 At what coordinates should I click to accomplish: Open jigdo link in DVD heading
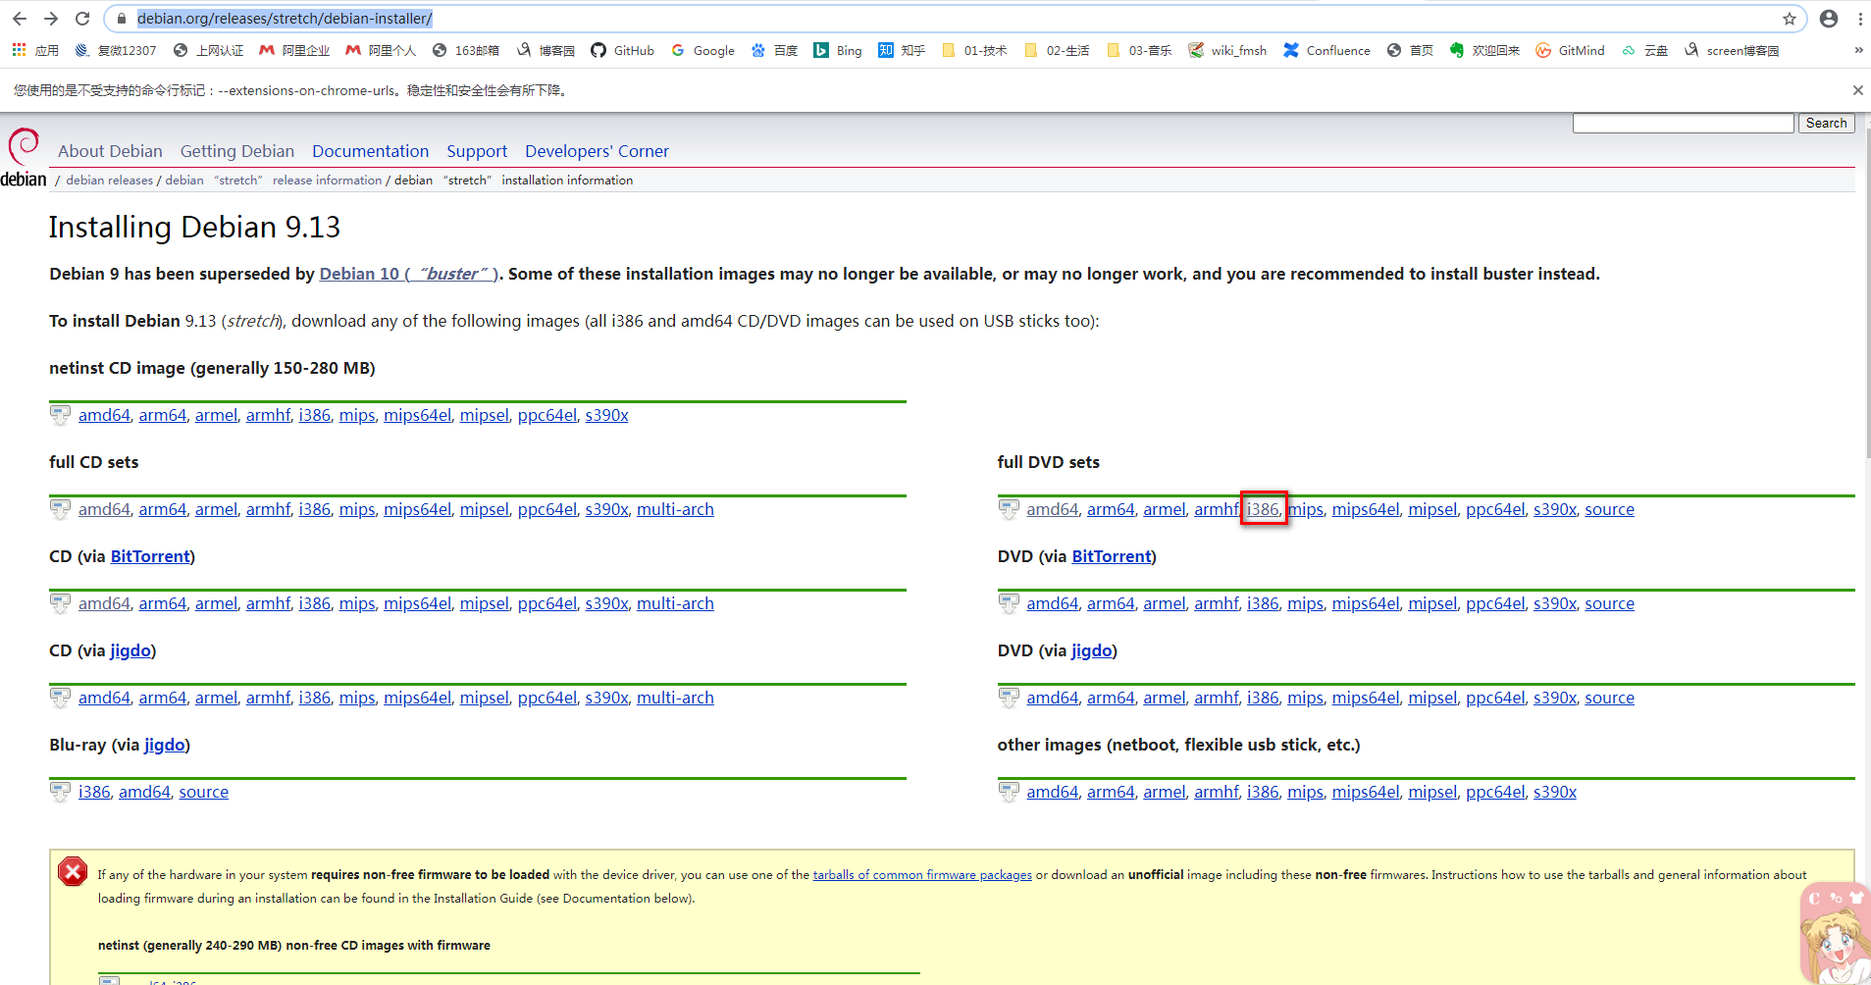tap(1092, 650)
